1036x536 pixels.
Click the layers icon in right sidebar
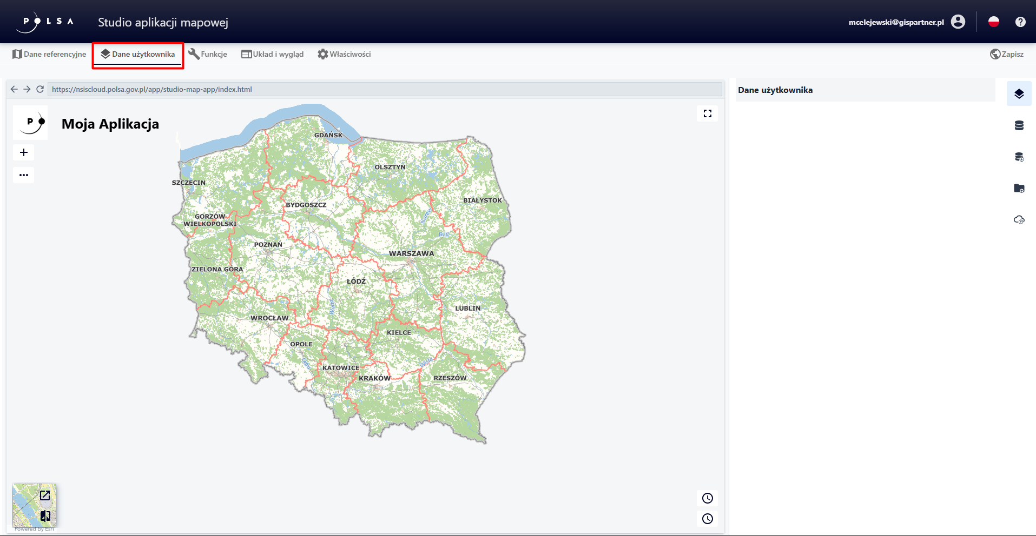point(1019,93)
